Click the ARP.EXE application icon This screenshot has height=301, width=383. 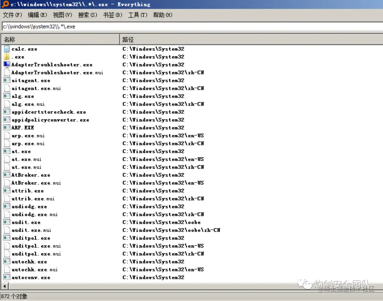point(7,127)
